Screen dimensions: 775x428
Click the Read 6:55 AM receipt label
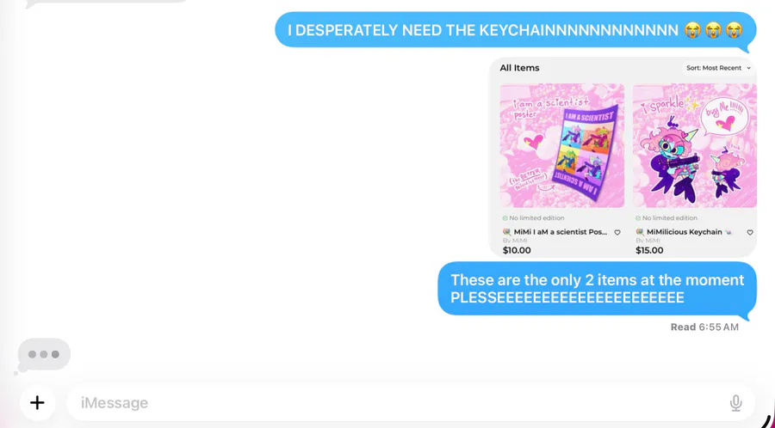click(x=704, y=327)
